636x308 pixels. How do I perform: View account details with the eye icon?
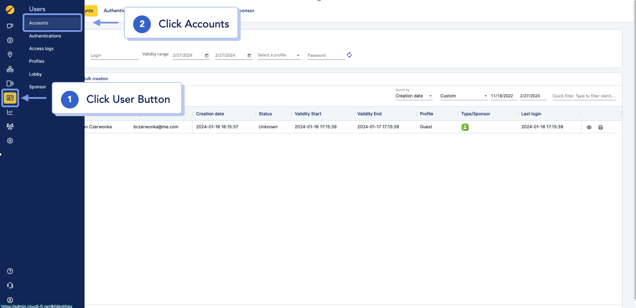pos(589,127)
